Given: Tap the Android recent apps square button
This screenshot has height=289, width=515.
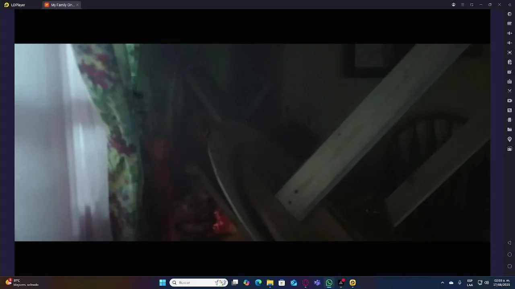Looking at the screenshot, I should pos(509,266).
